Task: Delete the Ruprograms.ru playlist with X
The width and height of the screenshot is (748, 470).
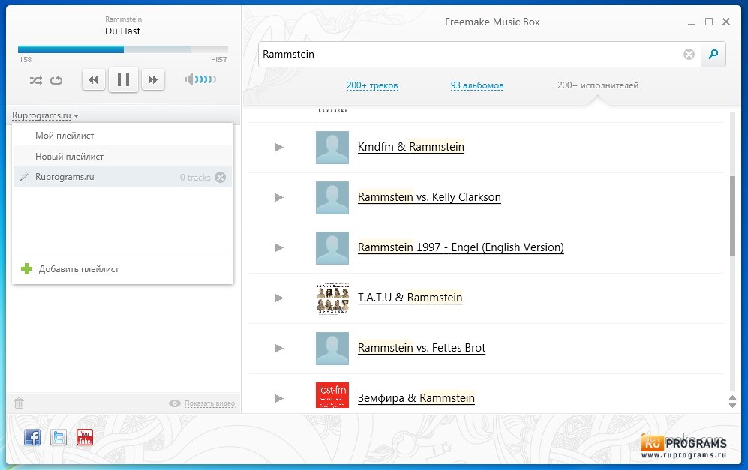Action: point(220,178)
